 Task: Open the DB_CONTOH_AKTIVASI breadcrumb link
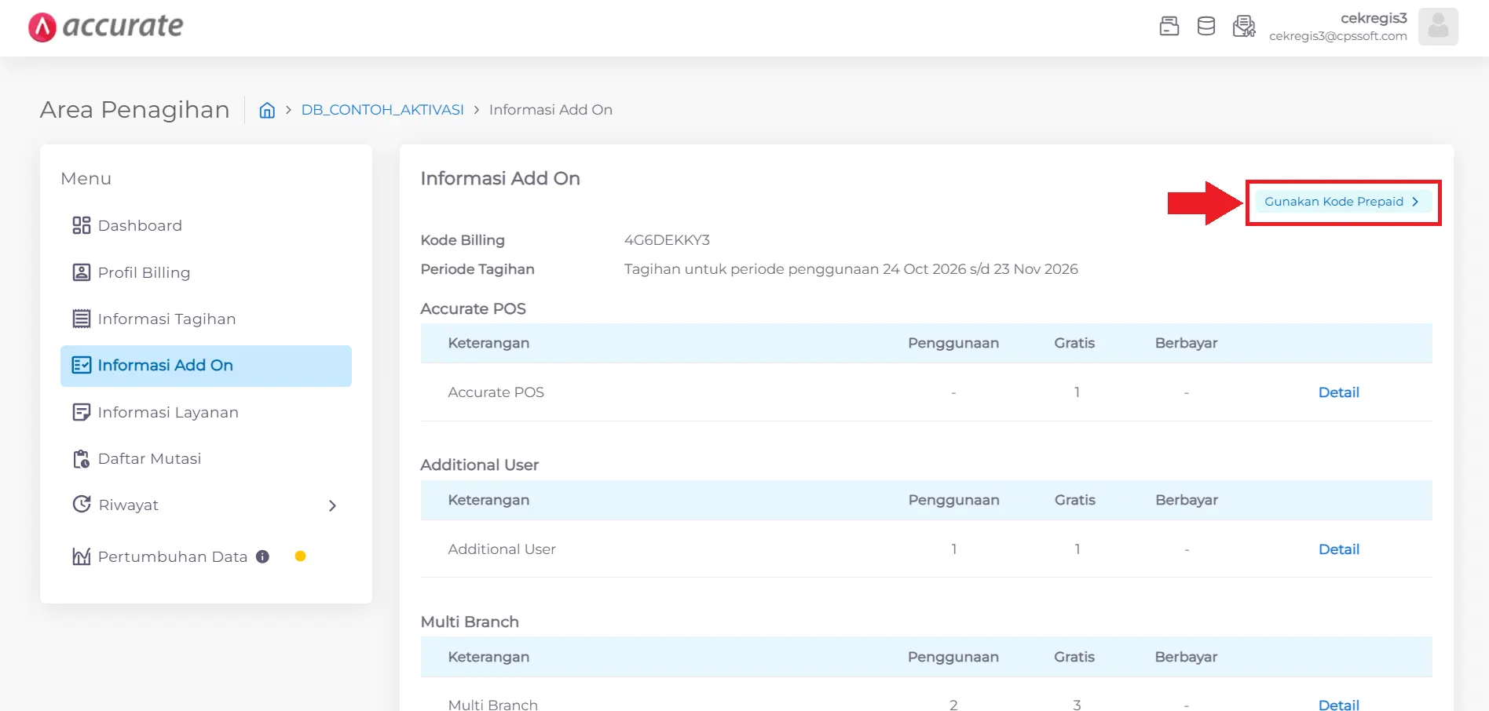pos(382,110)
